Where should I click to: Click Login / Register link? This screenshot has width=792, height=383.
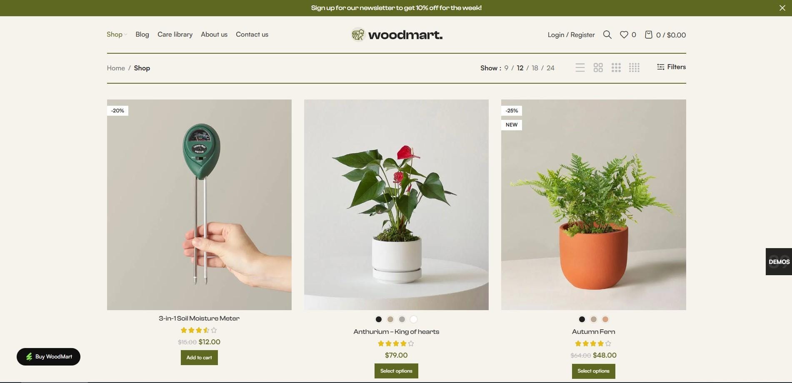(x=571, y=35)
